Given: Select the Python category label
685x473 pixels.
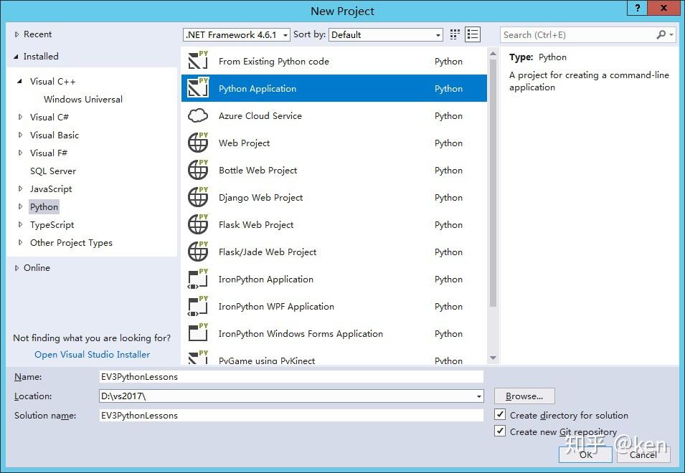Looking at the screenshot, I should coord(44,207).
